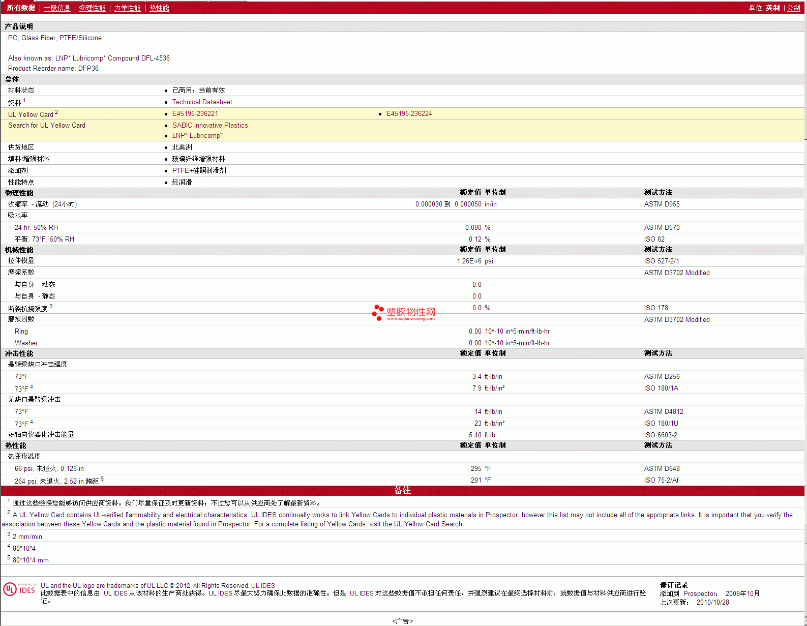The height and width of the screenshot is (626, 807).
Task: Switch to the 一般信息 tab
Action: point(57,8)
